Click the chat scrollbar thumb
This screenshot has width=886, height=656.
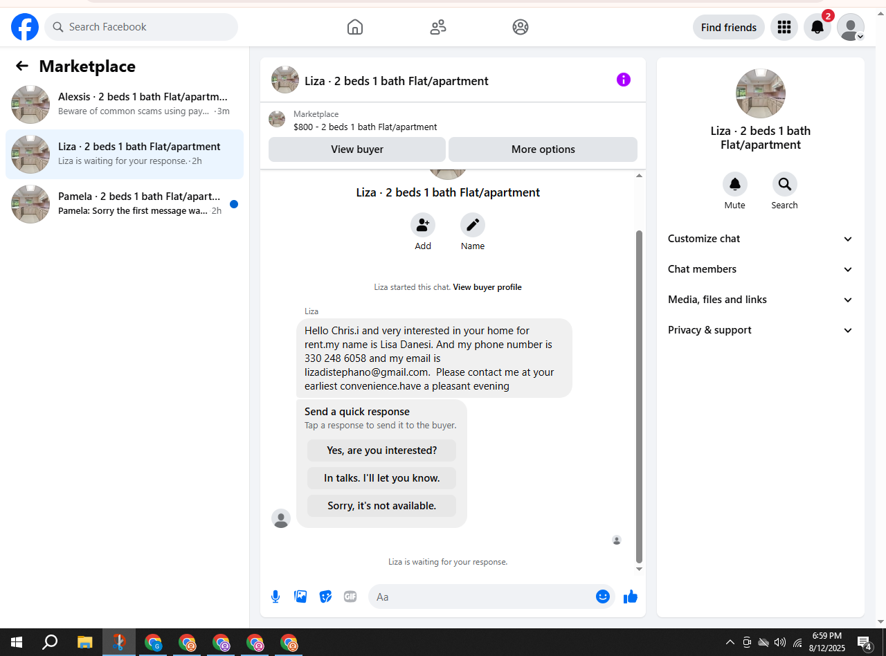point(639,397)
